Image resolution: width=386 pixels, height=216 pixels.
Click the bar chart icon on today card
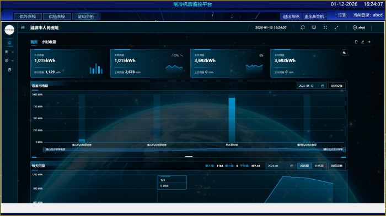(96, 69)
